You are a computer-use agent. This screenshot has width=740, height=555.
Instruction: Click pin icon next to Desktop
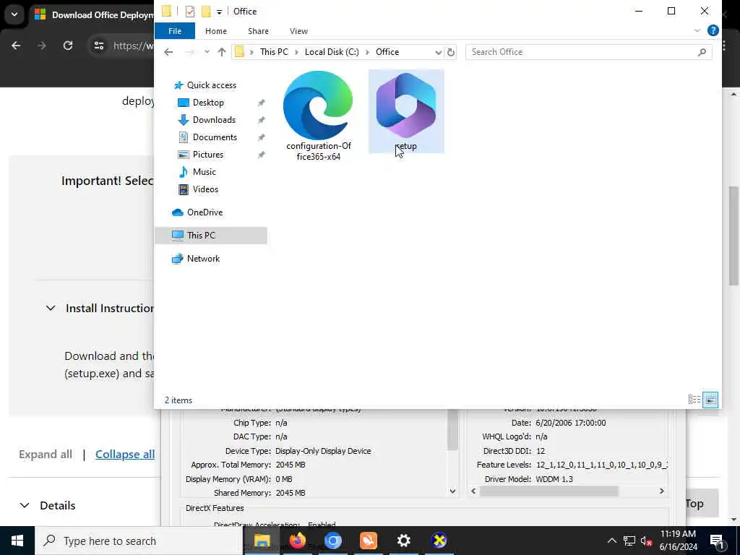click(261, 103)
